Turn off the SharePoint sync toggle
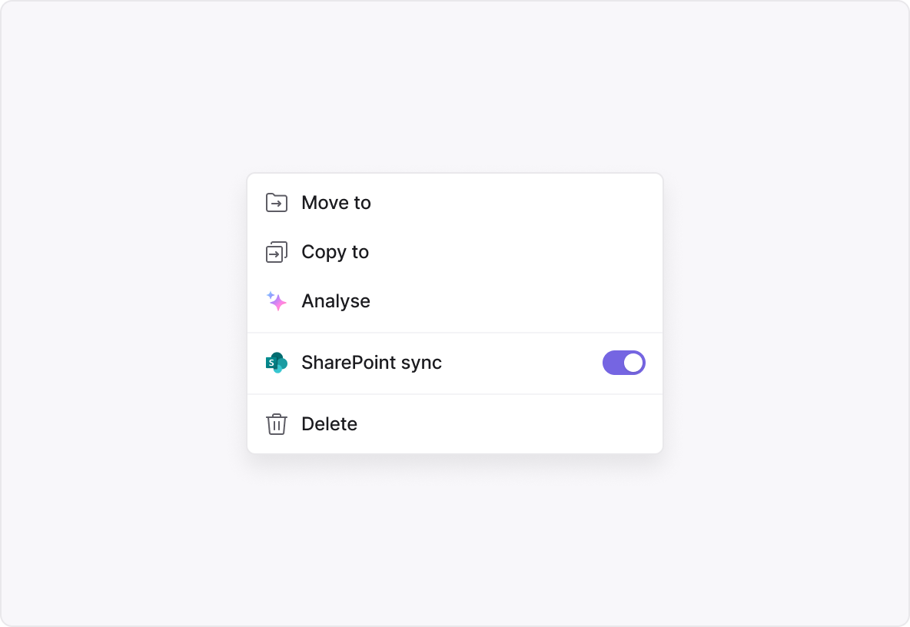910x627 pixels. click(x=624, y=363)
